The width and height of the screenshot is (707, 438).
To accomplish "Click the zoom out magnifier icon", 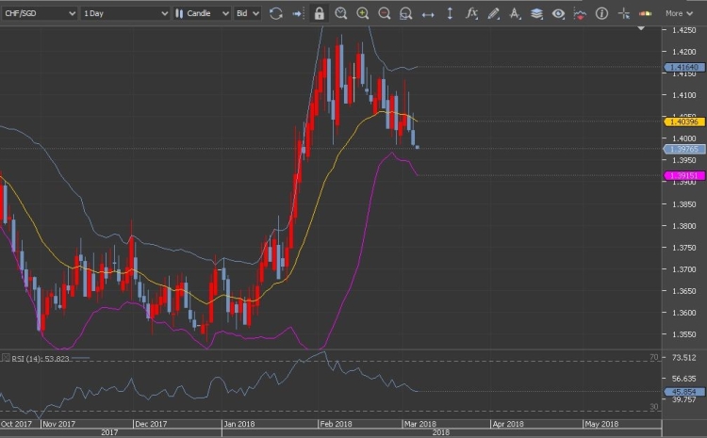I will click(385, 13).
